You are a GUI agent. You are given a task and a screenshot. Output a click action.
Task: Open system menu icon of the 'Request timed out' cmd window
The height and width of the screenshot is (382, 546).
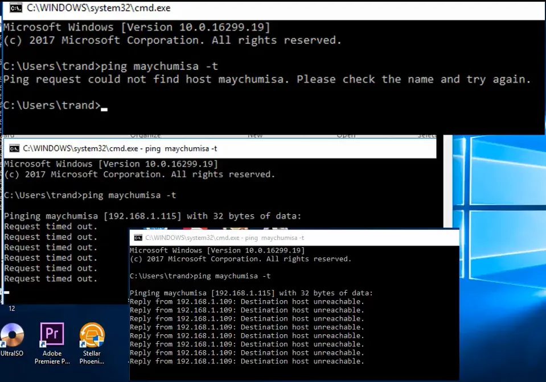[14, 148]
